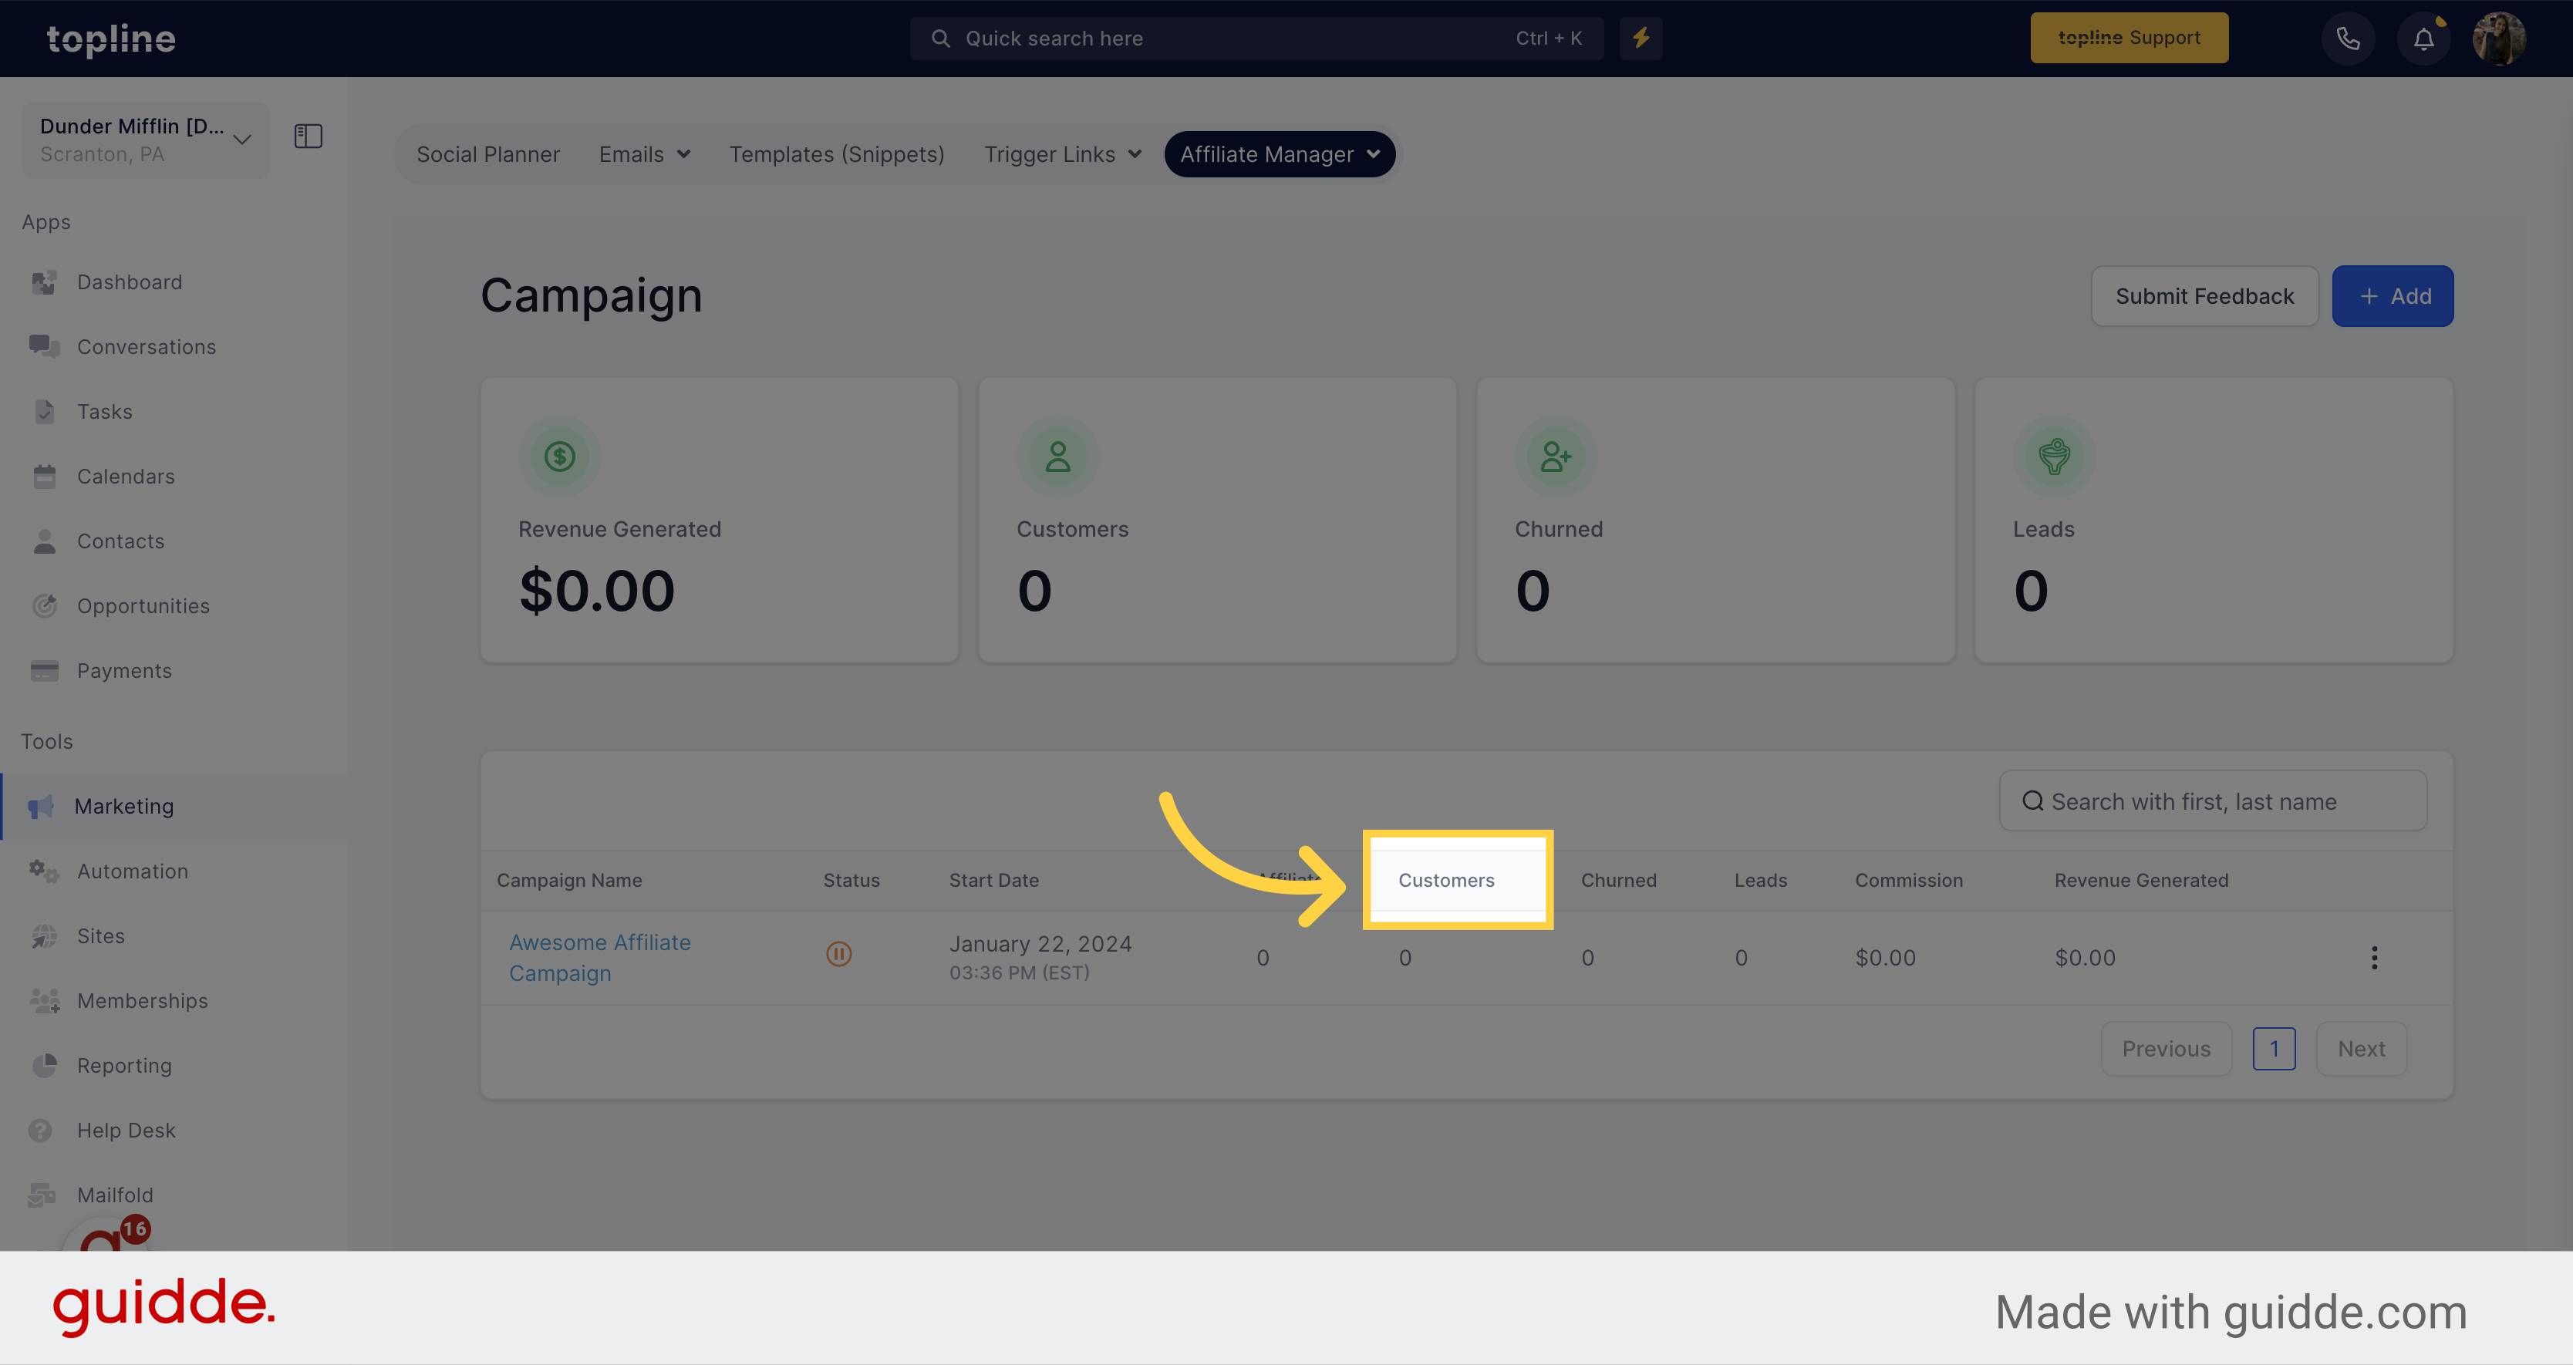This screenshot has height=1365, width=2573.
Task: Open the Awesome Affiliate Campaign link
Action: [599, 959]
